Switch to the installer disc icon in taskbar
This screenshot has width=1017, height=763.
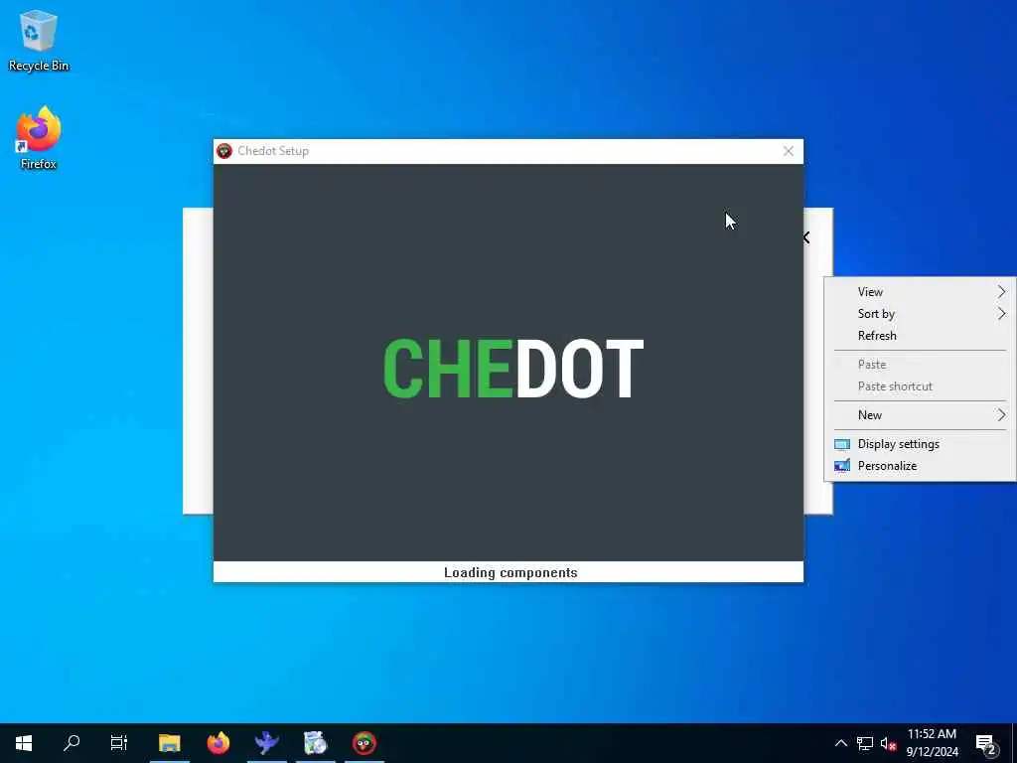tap(315, 743)
